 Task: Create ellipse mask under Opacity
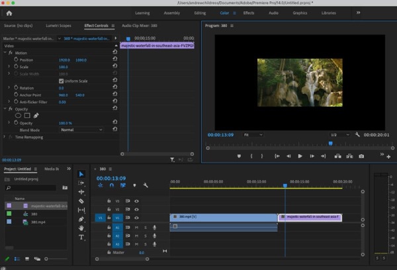coord(18,116)
